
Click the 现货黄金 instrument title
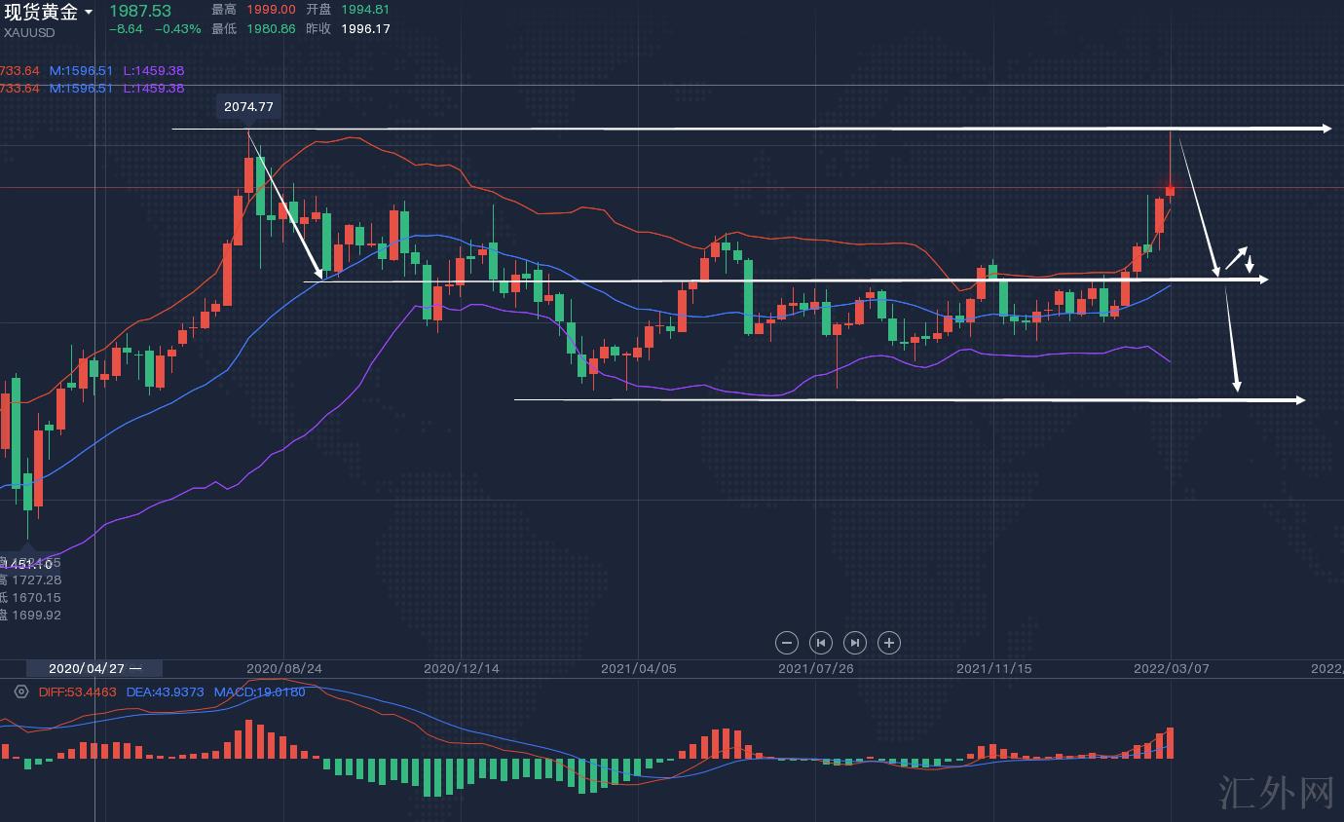point(41,13)
